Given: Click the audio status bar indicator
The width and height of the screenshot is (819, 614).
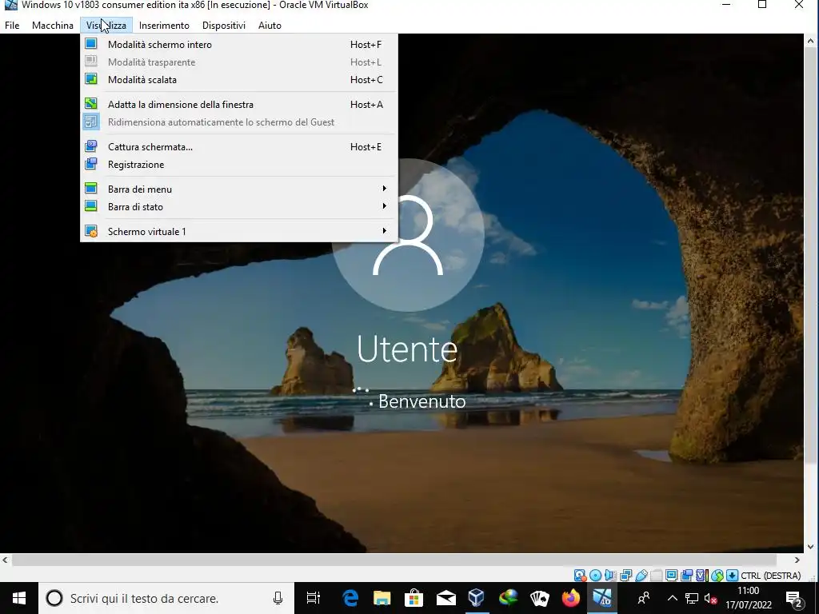Looking at the screenshot, I should (x=610, y=576).
